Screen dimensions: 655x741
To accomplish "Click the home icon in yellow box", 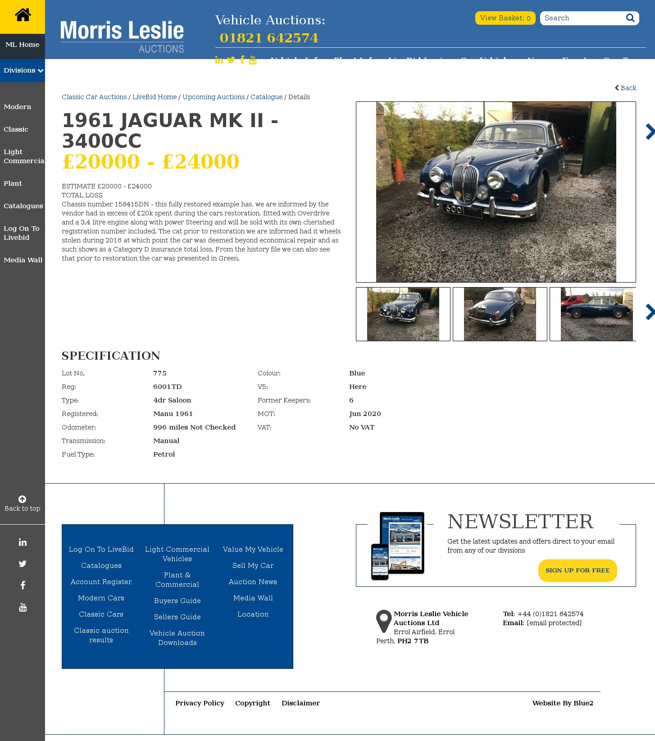I will tap(23, 15).
